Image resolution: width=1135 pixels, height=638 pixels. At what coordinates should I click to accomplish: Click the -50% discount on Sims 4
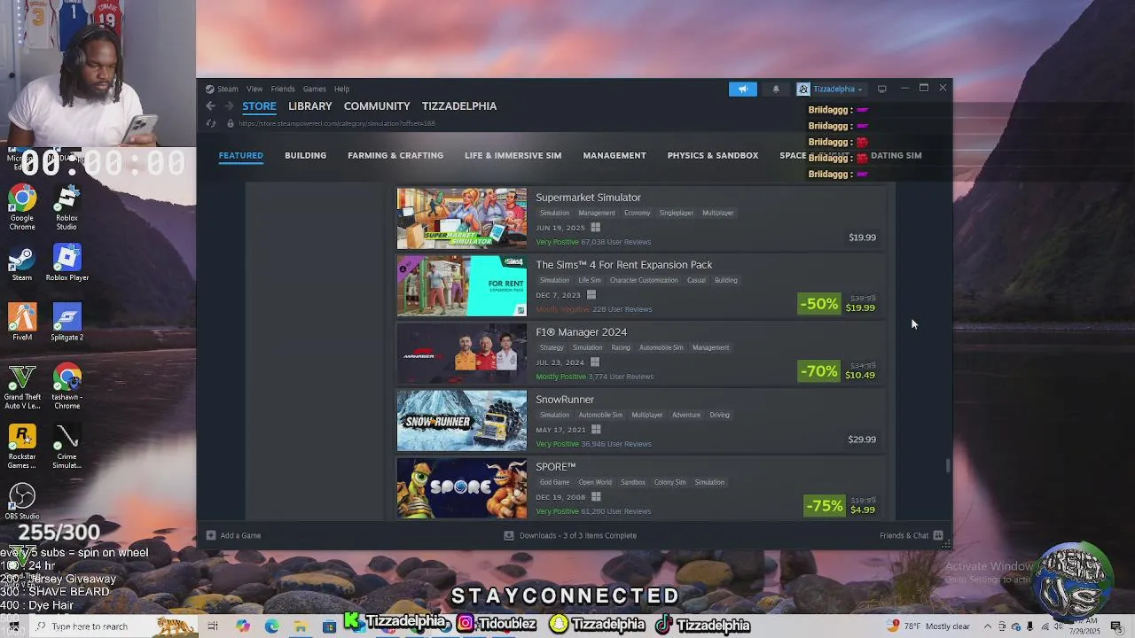[x=818, y=304]
